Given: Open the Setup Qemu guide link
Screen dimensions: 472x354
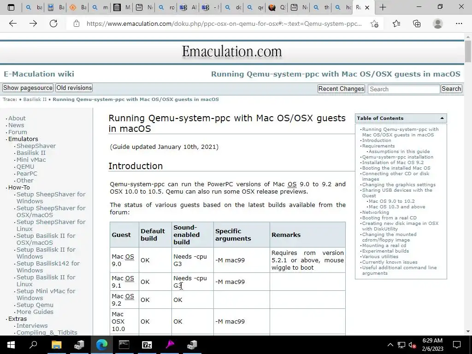Looking at the screenshot, I should pos(35,305).
